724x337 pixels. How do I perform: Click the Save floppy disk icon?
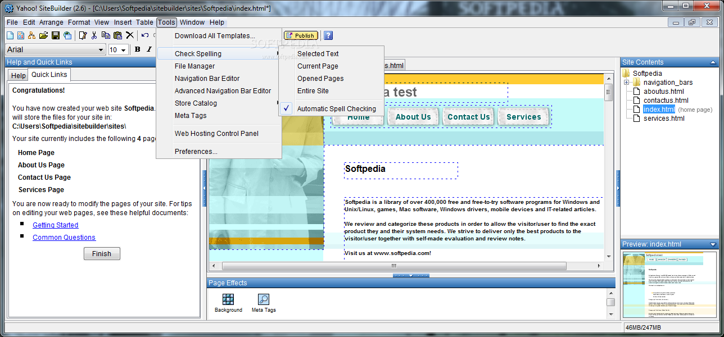point(56,35)
